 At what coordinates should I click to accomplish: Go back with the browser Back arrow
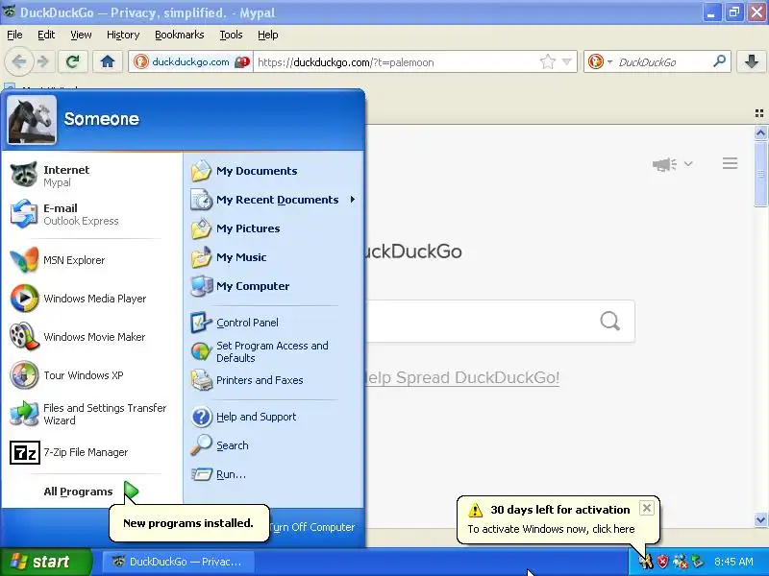(18, 61)
